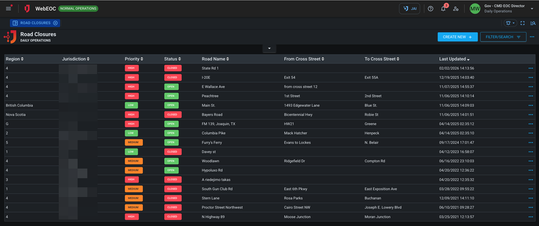539x226 pixels.
Task: Open the user settings person icon
Action: [x=456, y=9]
